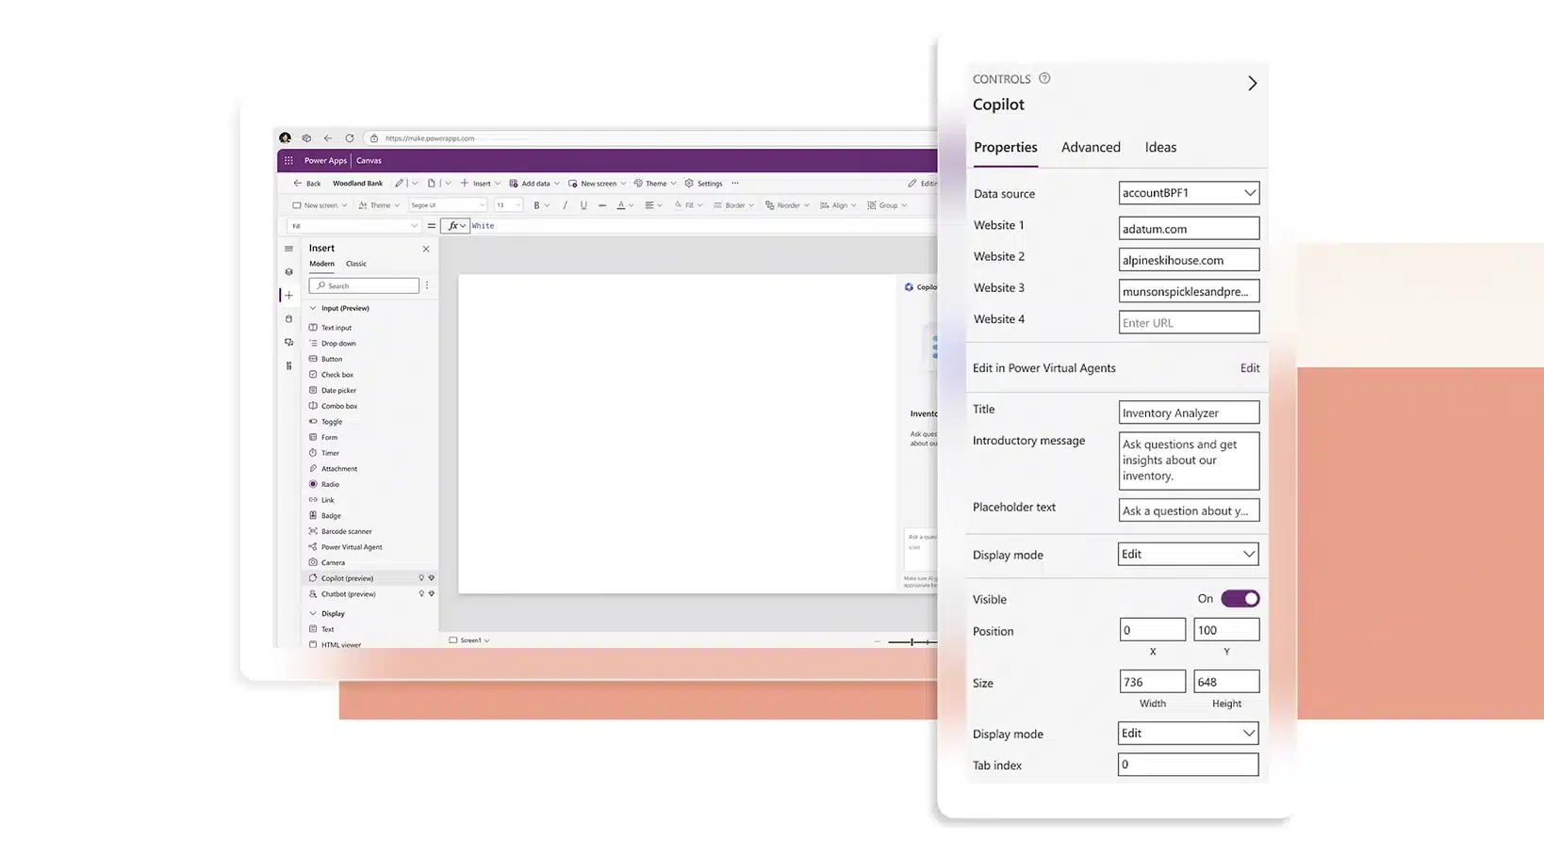Click the browser refresh icon

pos(350,138)
